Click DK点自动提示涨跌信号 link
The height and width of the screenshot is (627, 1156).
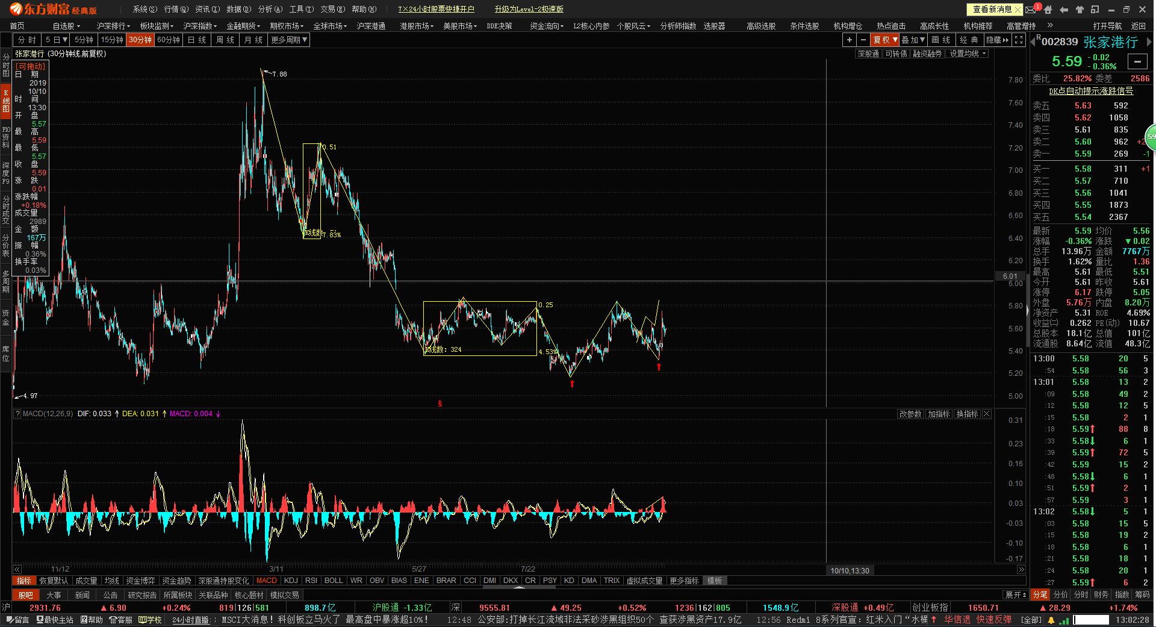click(x=1091, y=91)
